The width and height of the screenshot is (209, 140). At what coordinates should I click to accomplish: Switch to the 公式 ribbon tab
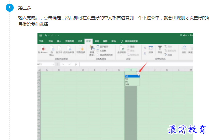pos(80,41)
